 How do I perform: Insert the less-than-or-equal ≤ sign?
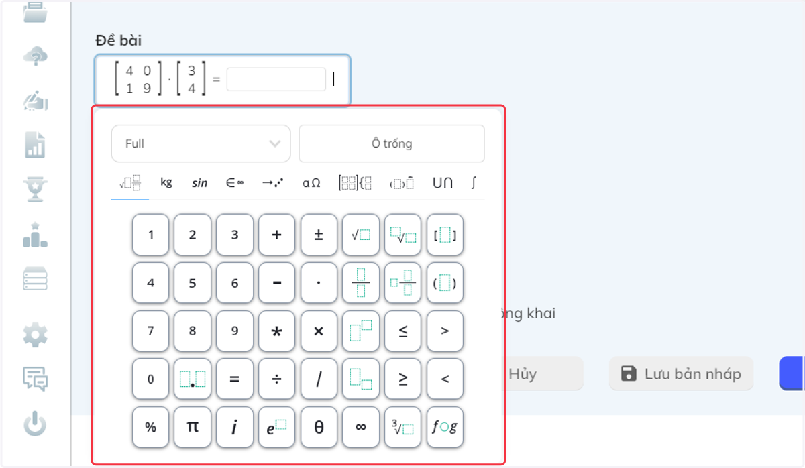coord(403,331)
